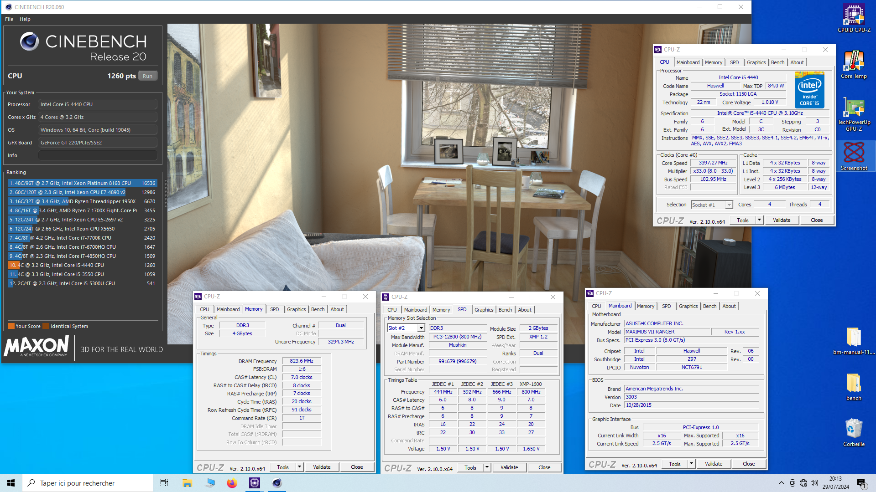The height and width of the screenshot is (492, 876).
Task: Open the Cinebench Help menu
Action: tap(25, 19)
